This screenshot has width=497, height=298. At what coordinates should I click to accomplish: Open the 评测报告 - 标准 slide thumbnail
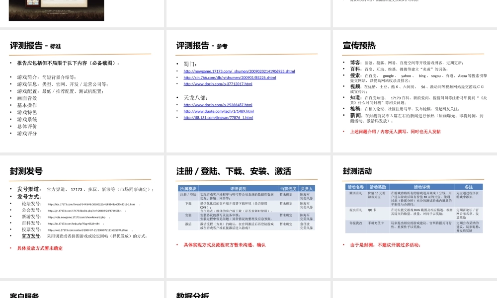coord(82,91)
